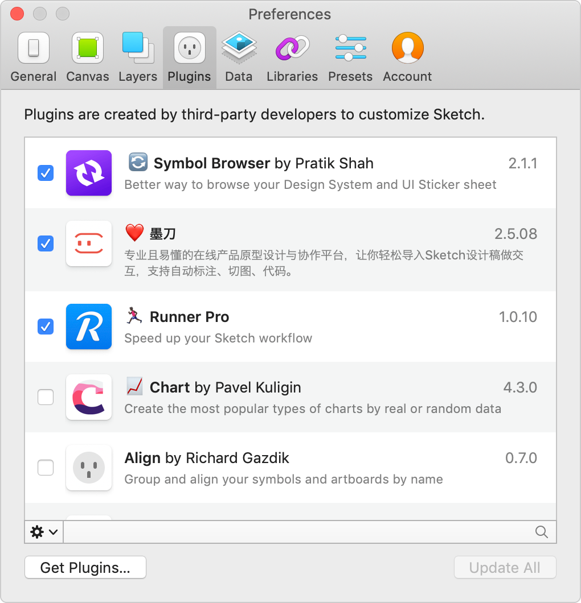Disable the Runner Pro plugin checkbox
Screen dimensions: 581x603
[x=46, y=327]
